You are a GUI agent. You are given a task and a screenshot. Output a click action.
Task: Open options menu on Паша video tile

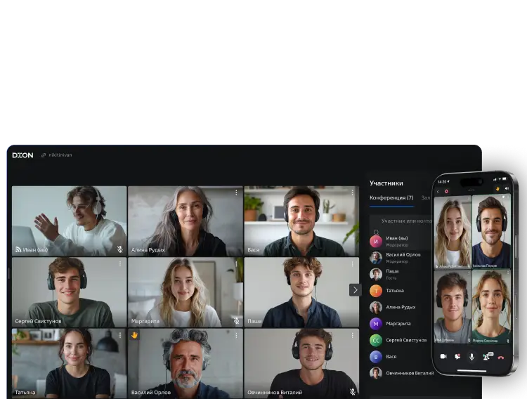(352, 264)
